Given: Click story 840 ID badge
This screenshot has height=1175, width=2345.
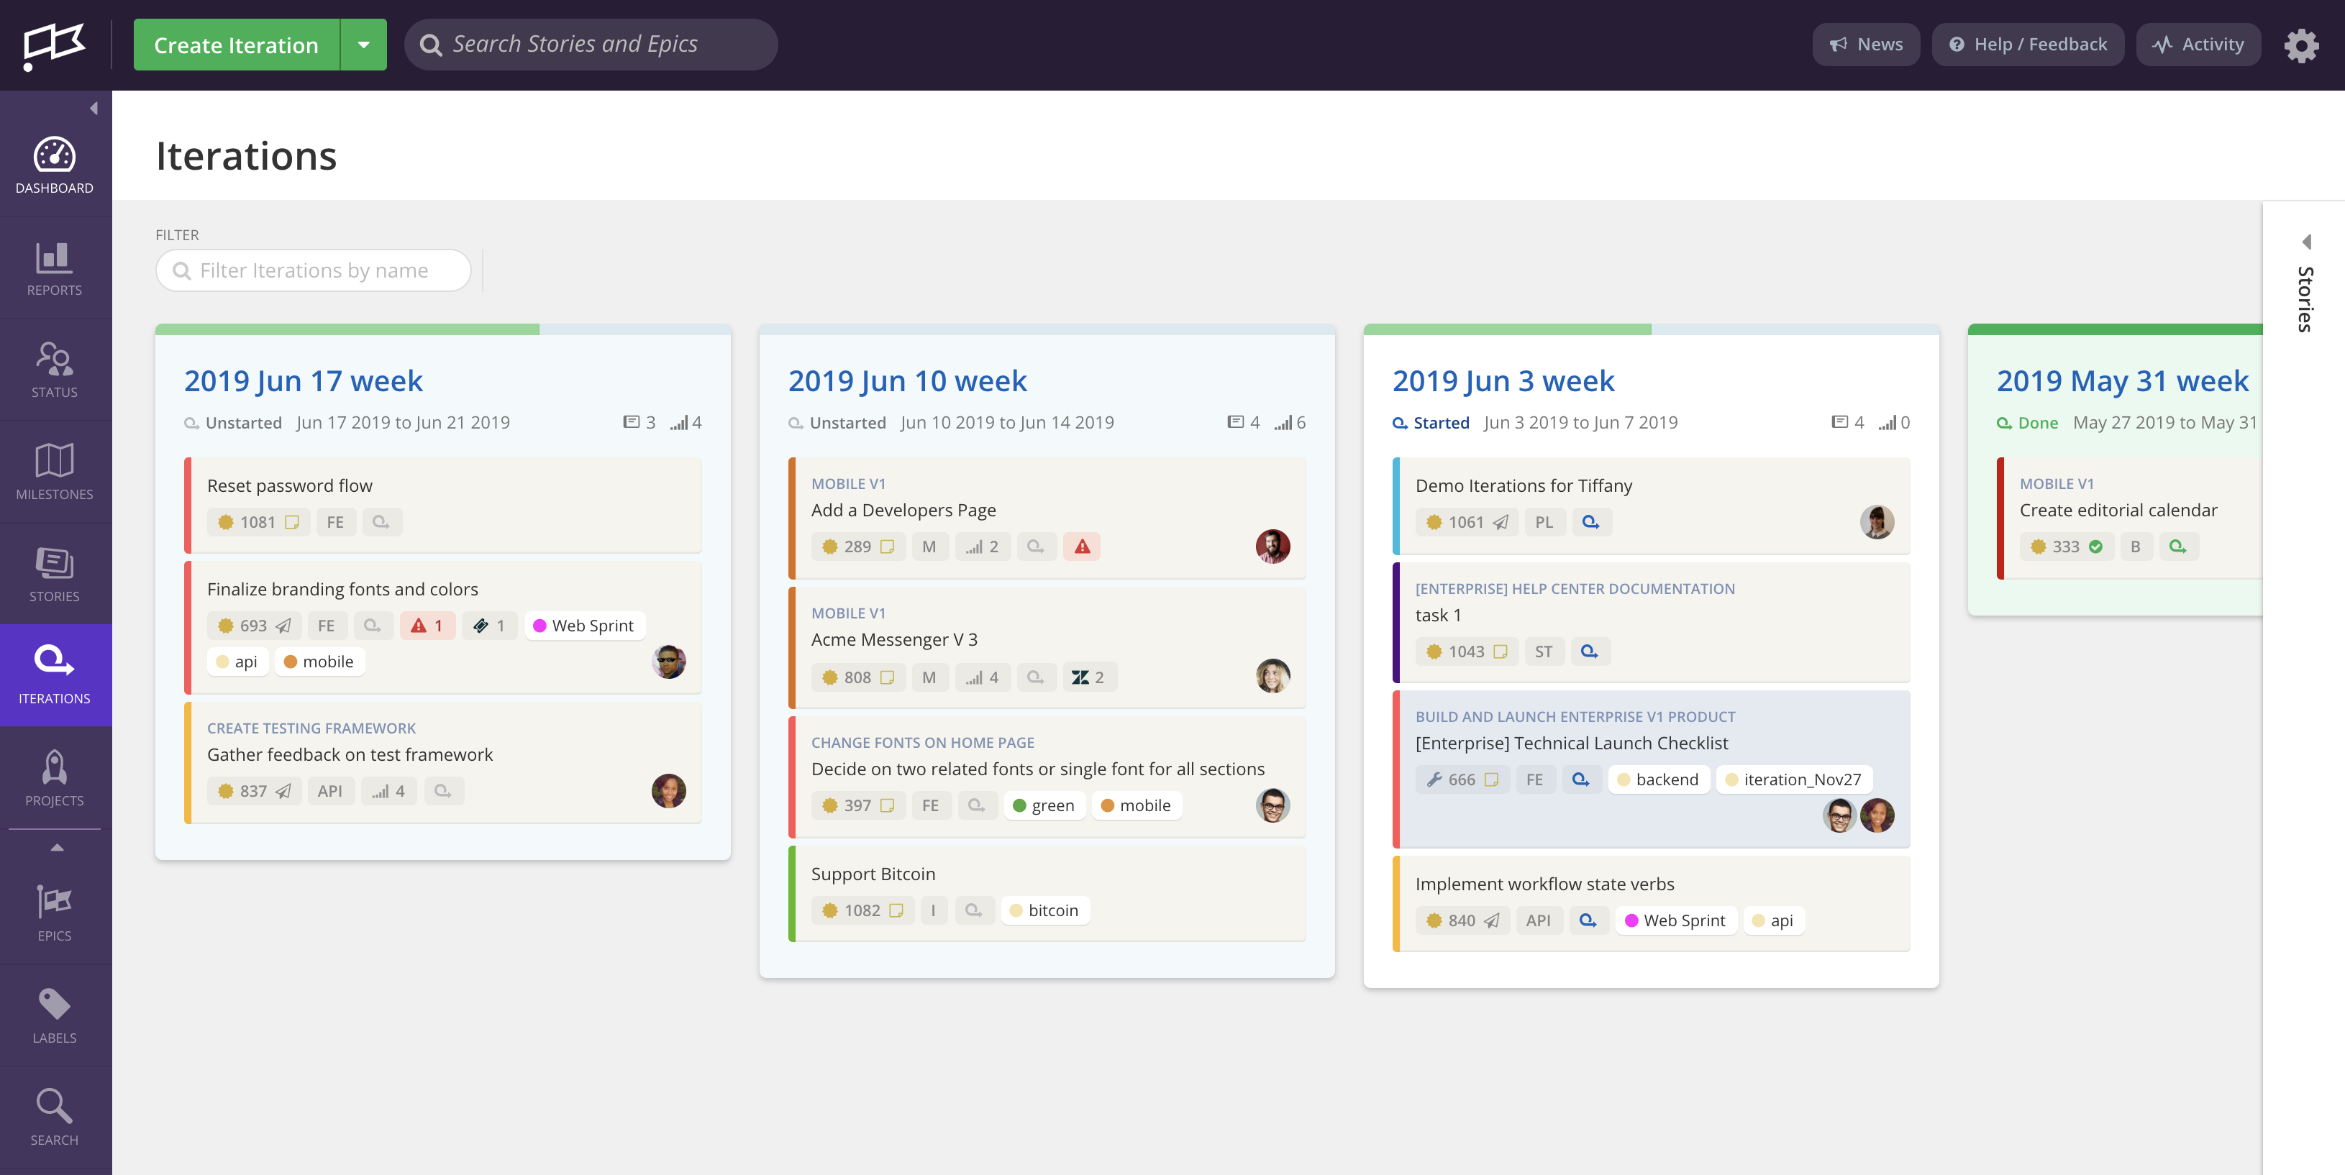Looking at the screenshot, I should point(1463,921).
